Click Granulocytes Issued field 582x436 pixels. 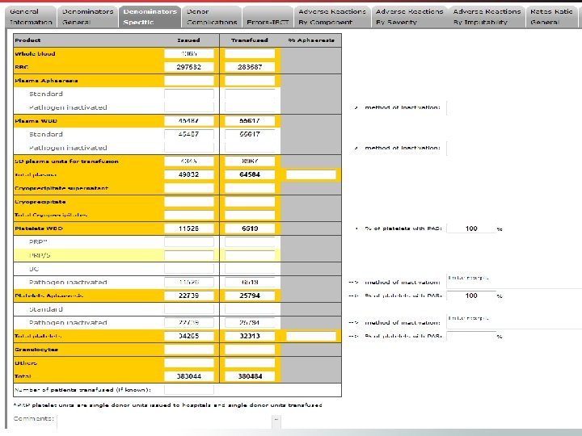point(189,350)
